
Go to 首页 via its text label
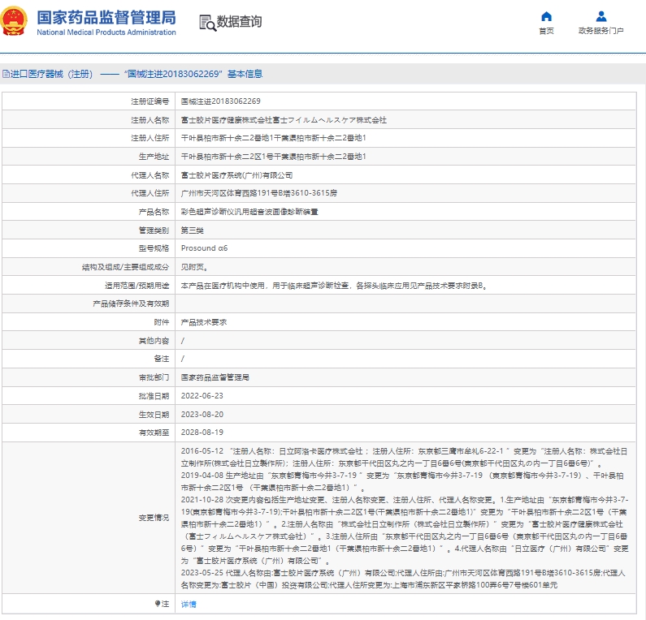point(546,31)
